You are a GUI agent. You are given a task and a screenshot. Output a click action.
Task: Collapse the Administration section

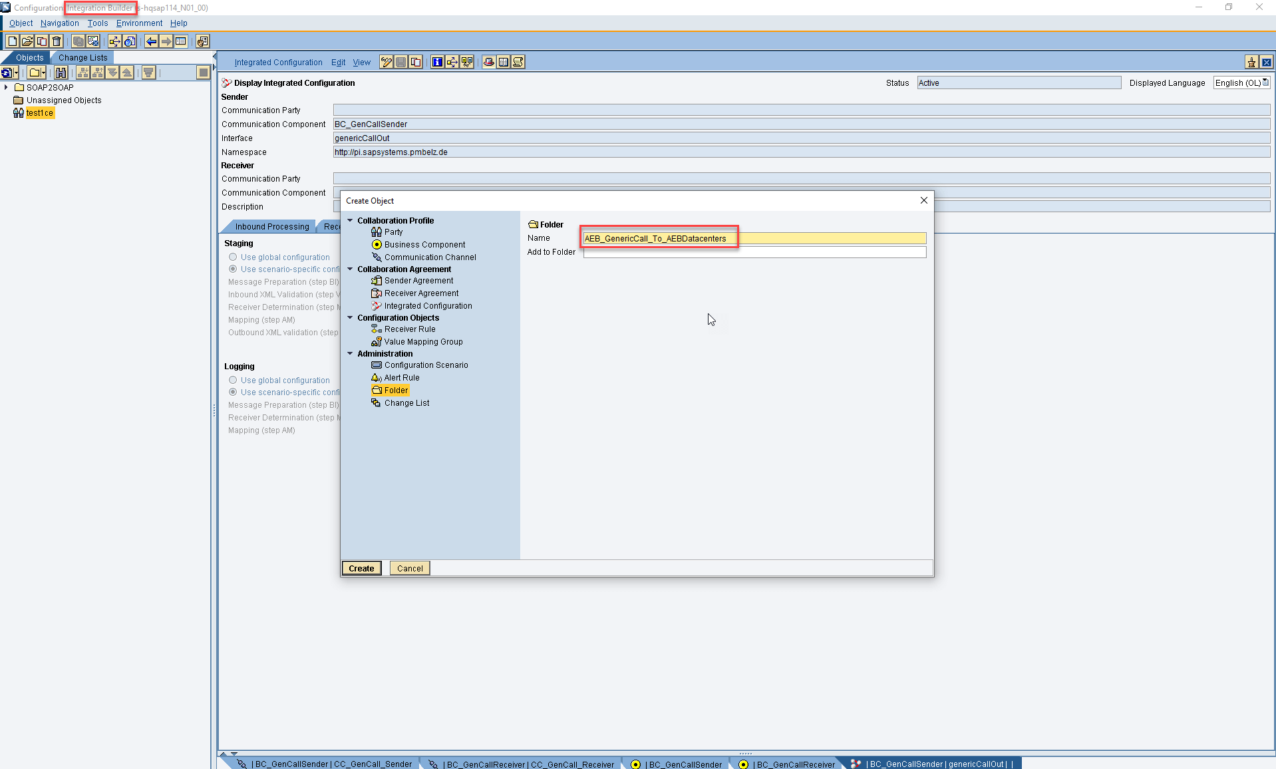351,353
